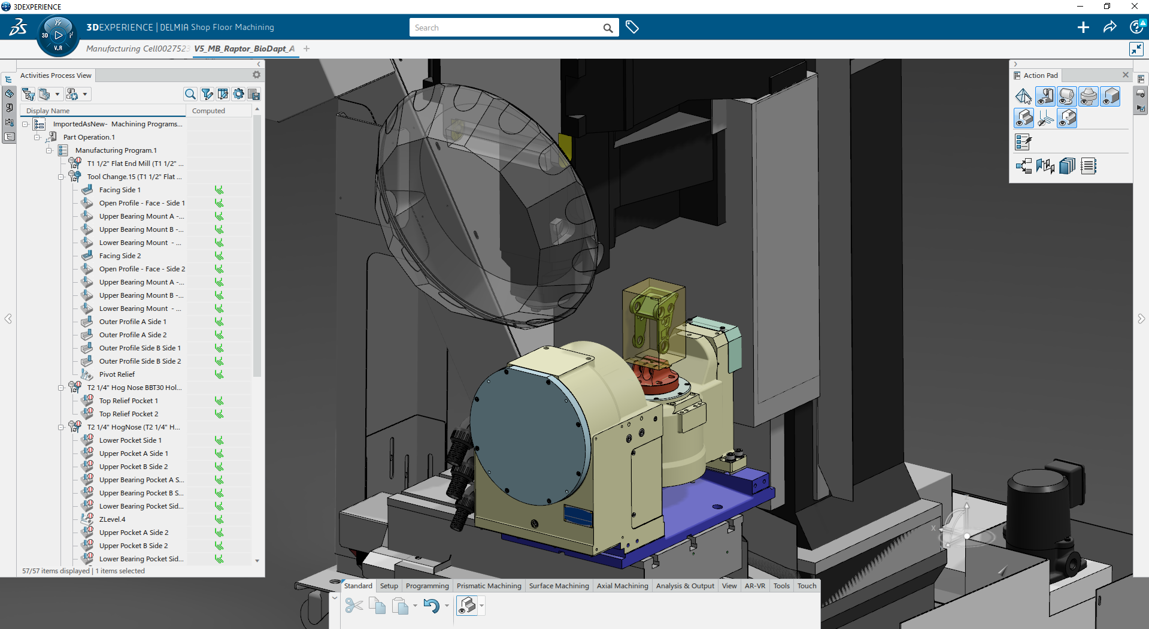Open the notebook list icon in Action Pad
1149x629 pixels.
(1088, 166)
